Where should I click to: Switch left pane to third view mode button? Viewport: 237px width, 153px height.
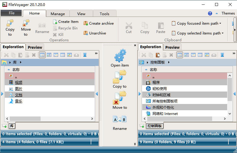[56, 55]
